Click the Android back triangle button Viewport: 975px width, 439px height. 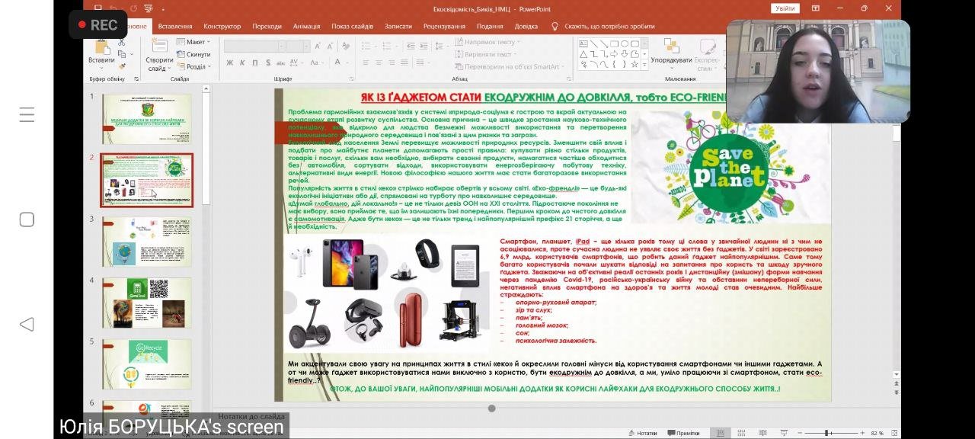click(x=27, y=324)
